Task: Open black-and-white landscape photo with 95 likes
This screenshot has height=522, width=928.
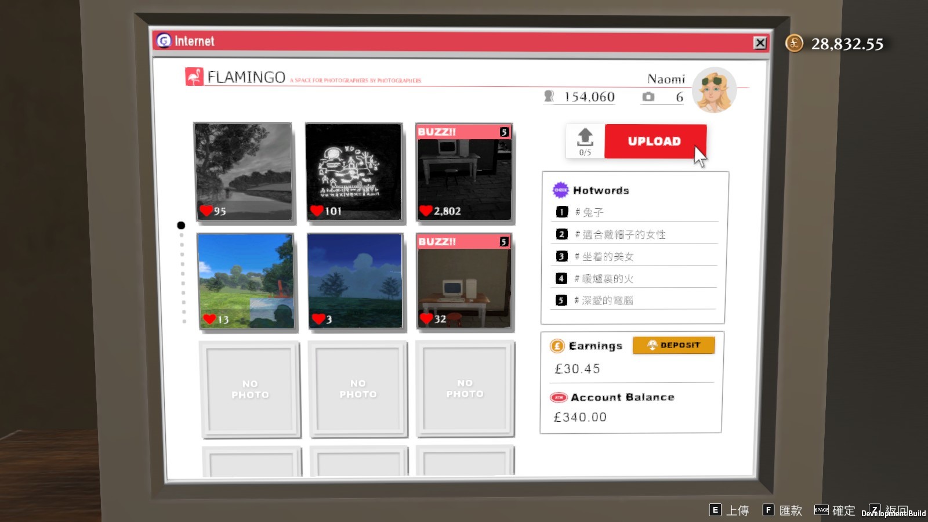Action: (244, 172)
